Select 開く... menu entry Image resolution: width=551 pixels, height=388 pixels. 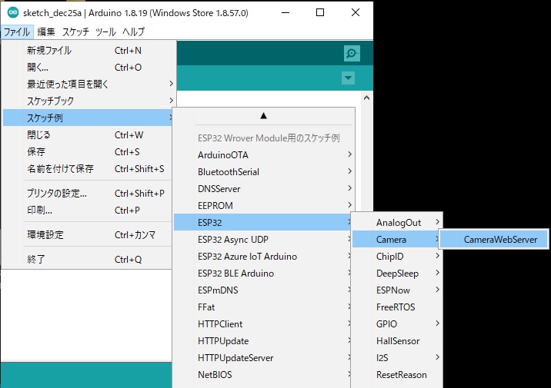tap(88, 68)
